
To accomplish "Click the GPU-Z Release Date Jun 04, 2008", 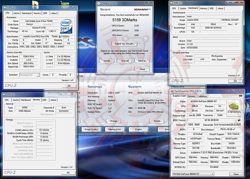I will tap(194, 115).
